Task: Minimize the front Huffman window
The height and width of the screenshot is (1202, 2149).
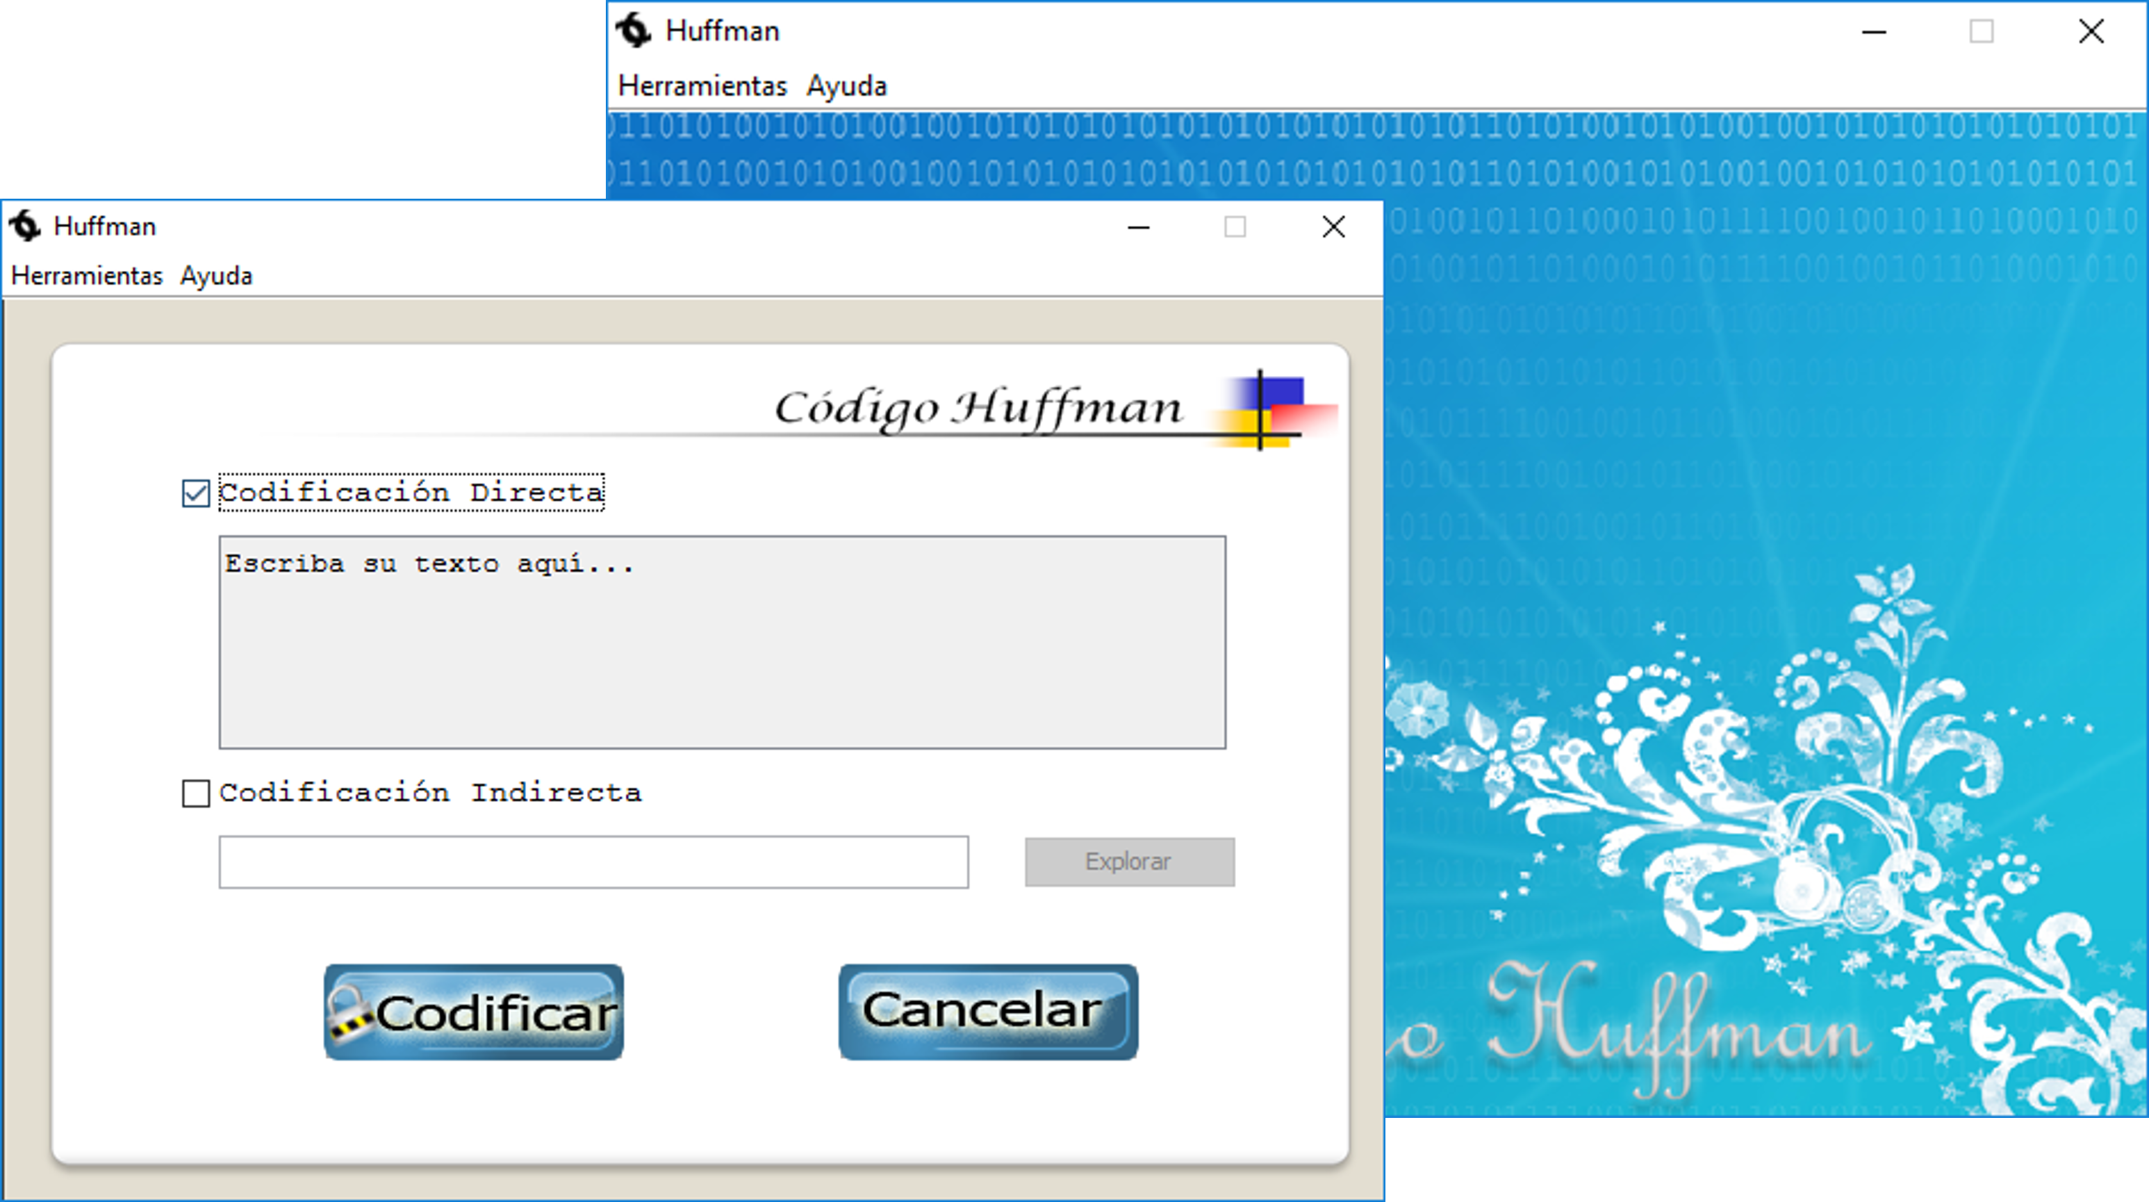Action: (x=1139, y=227)
